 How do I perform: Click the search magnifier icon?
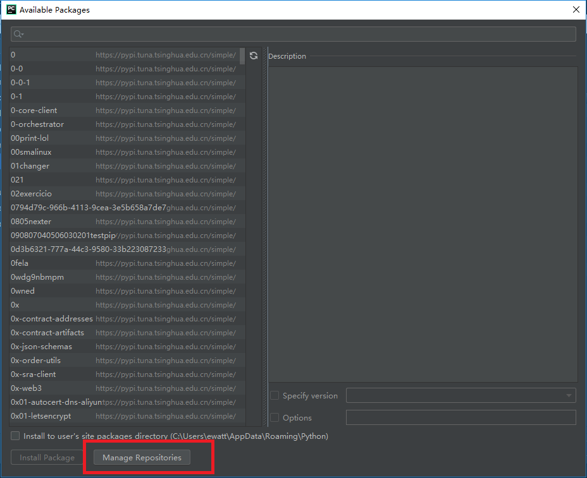[x=17, y=33]
